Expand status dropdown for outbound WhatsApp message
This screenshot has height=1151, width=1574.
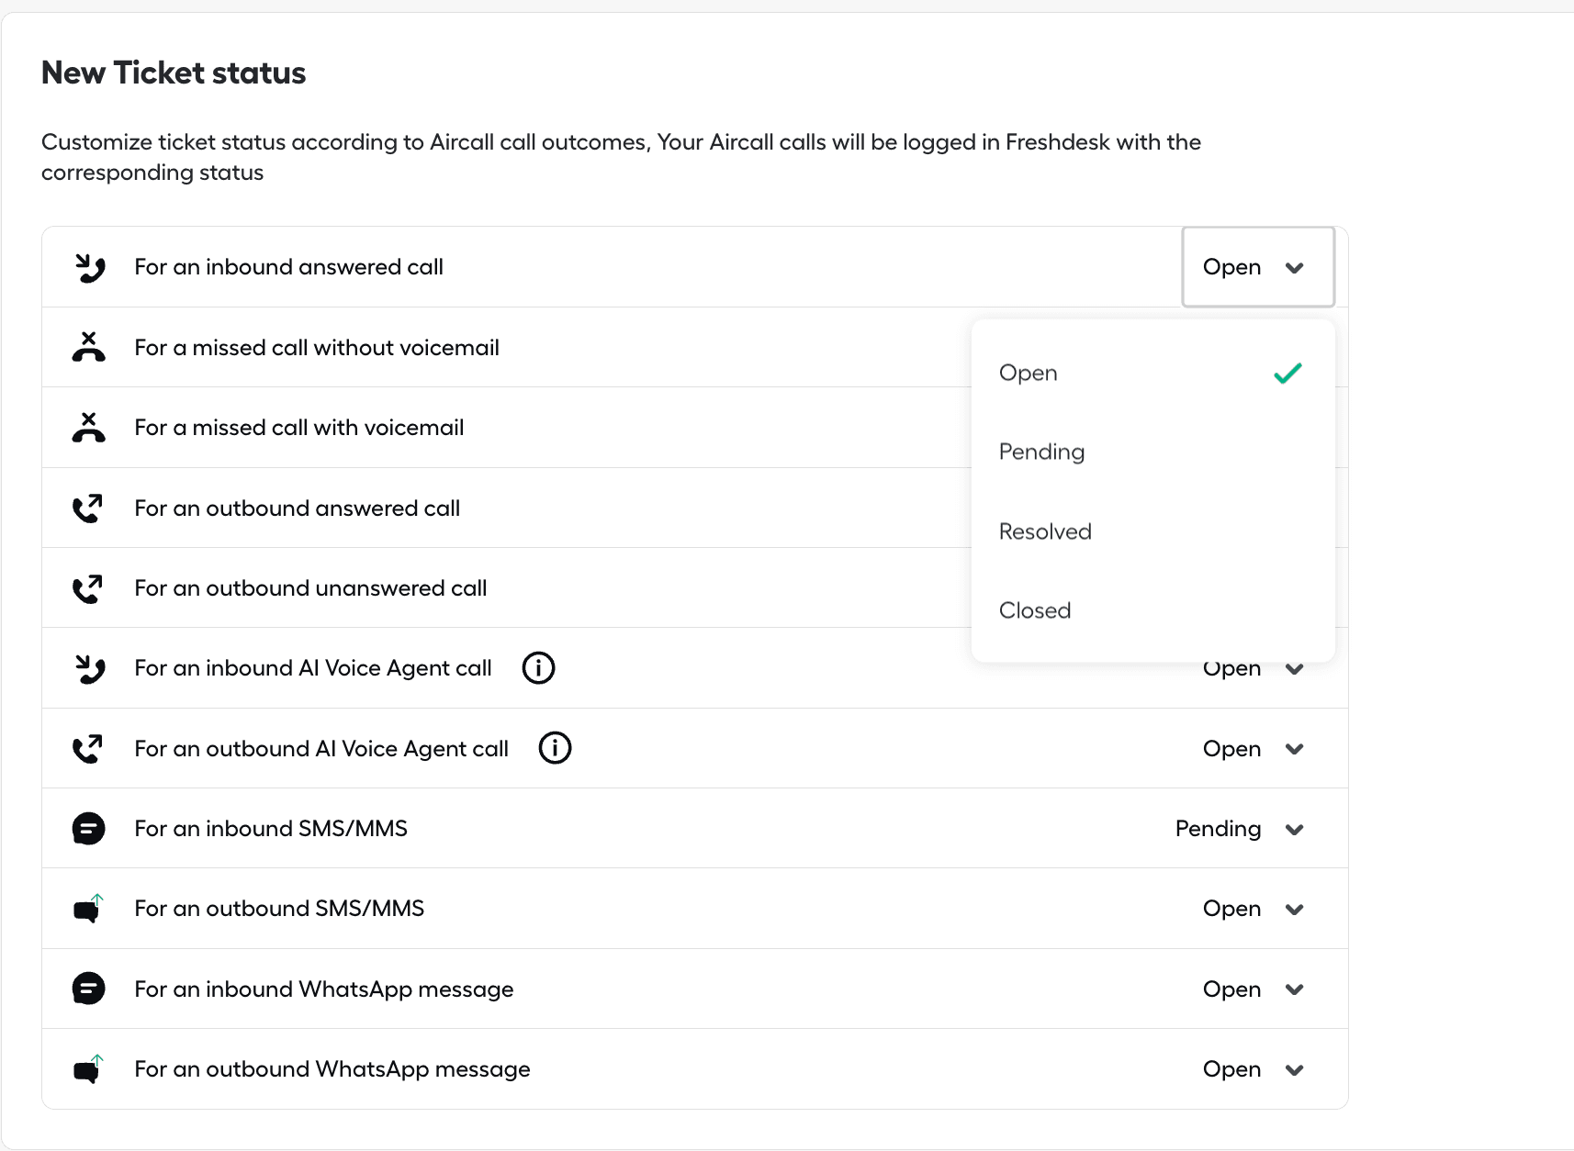click(x=1254, y=1069)
